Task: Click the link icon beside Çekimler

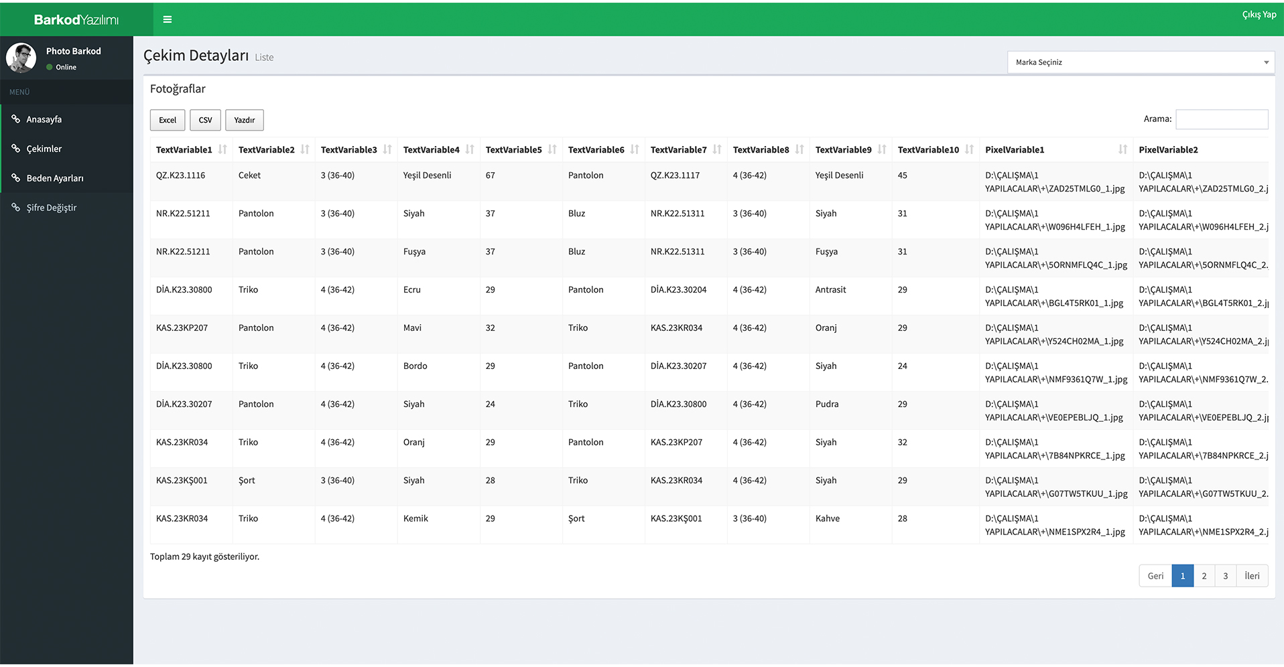Action: pyautogui.click(x=15, y=149)
